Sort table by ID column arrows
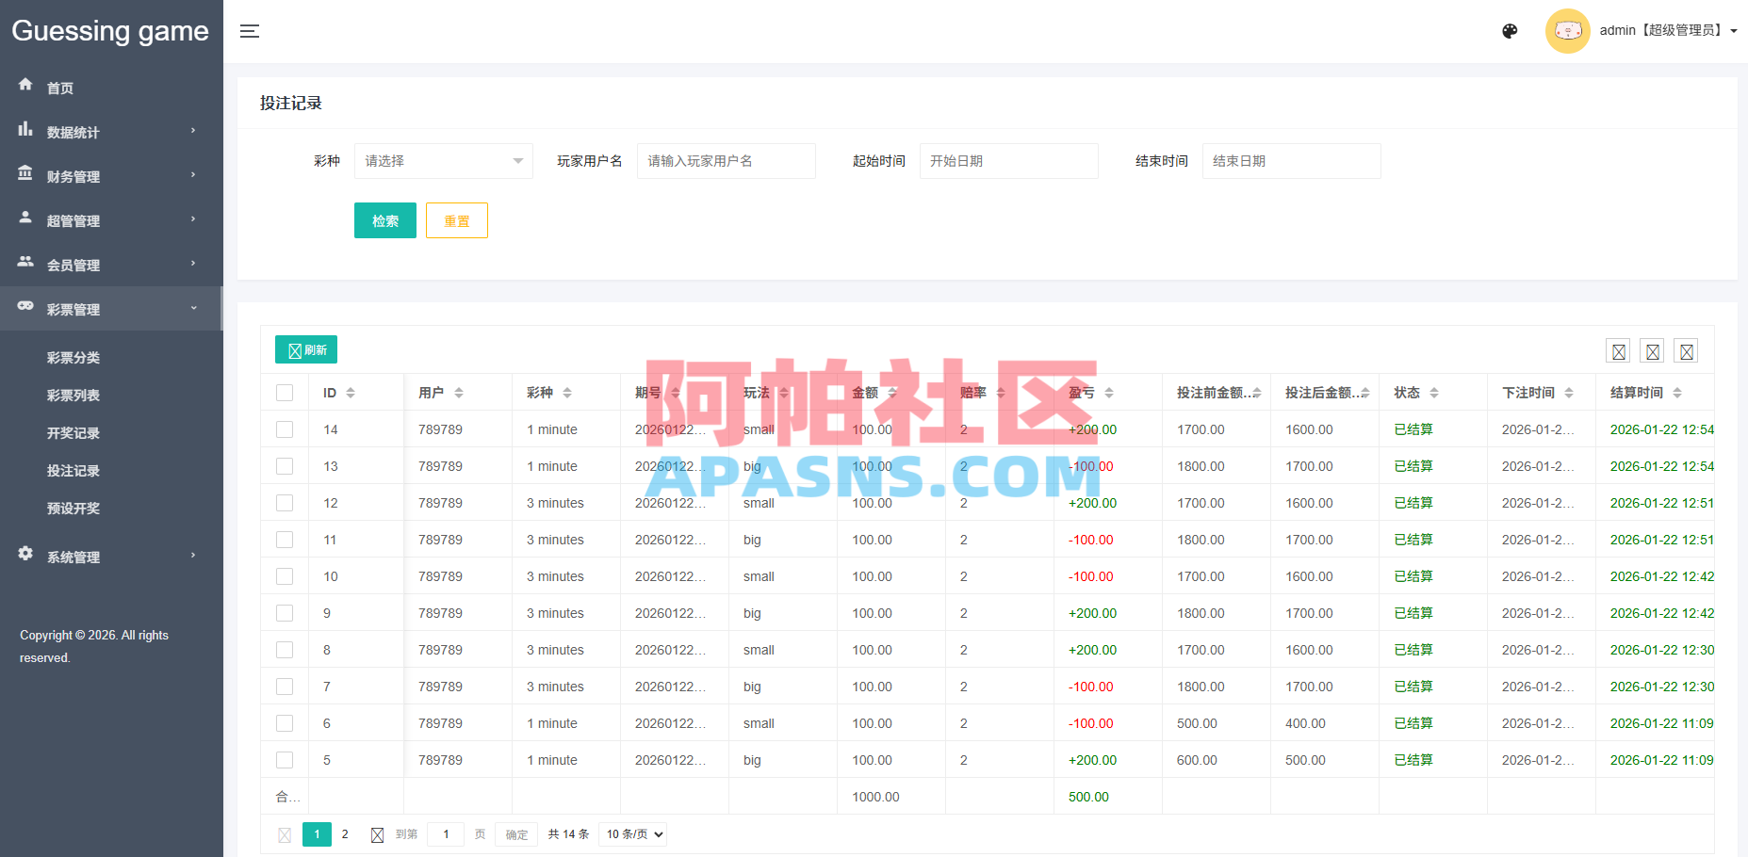This screenshot has height=857, width=1748. tap(351, 393)
